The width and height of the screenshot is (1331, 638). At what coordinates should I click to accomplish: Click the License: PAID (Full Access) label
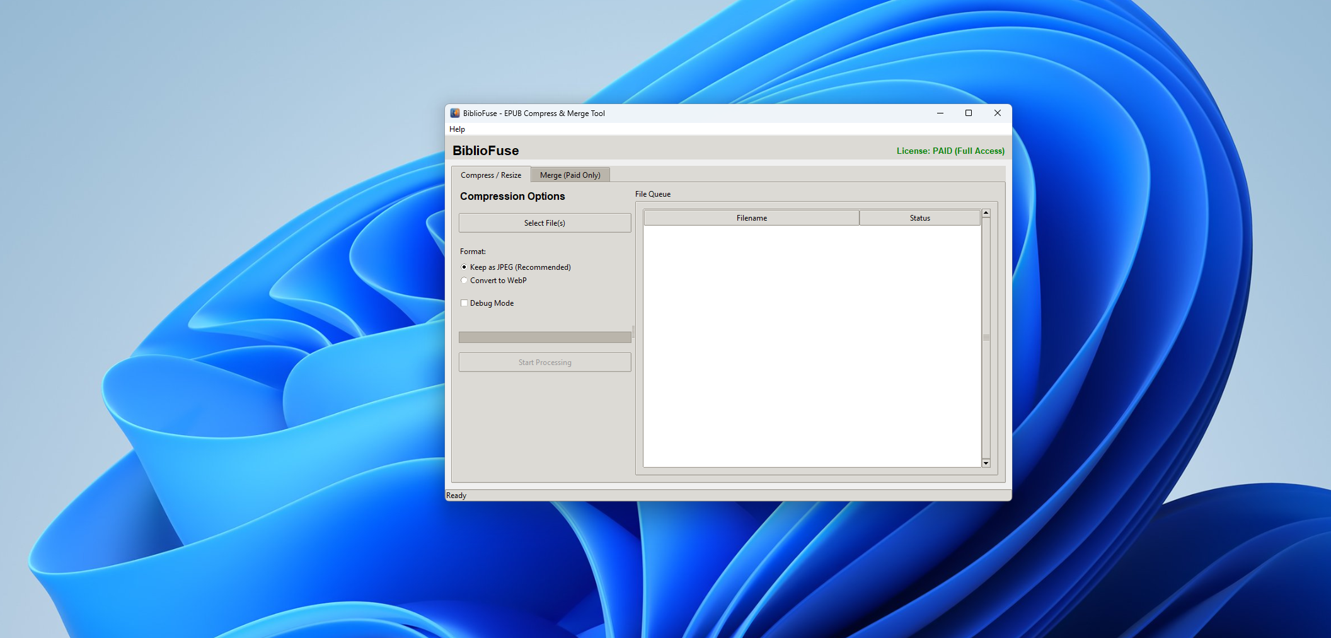950,151
